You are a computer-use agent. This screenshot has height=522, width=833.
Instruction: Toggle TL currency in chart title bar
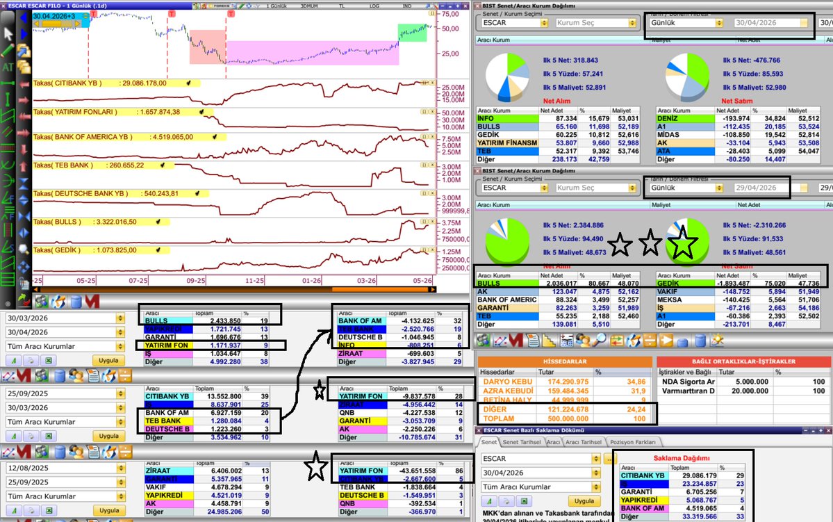coord(342,6)
